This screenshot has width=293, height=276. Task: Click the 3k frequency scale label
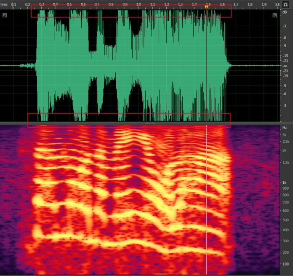coord(285,135)
